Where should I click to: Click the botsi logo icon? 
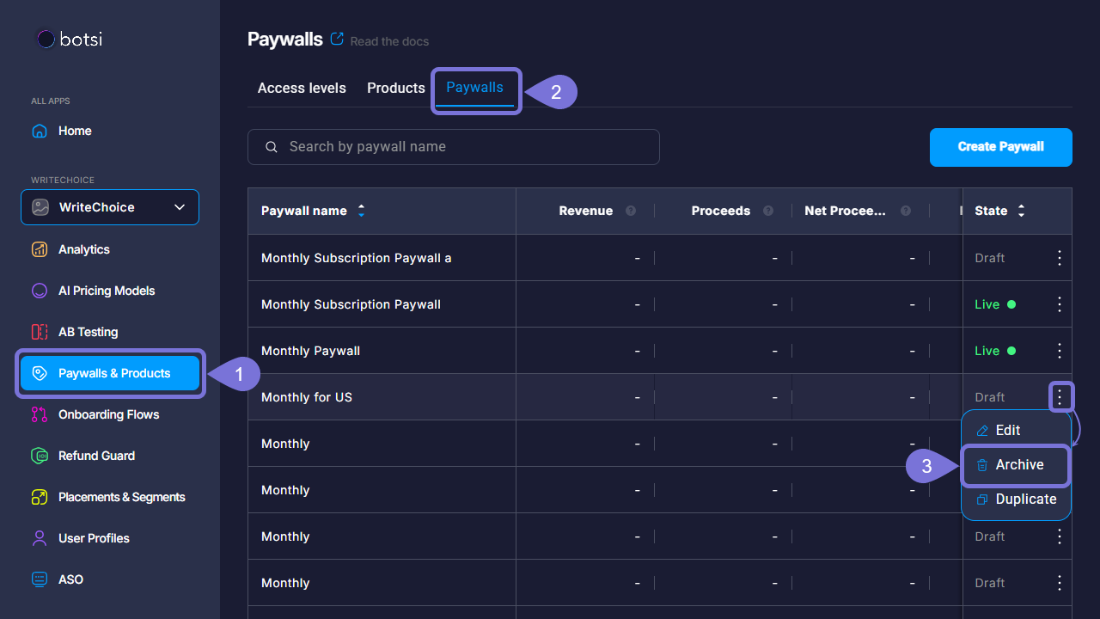point(46,39)
